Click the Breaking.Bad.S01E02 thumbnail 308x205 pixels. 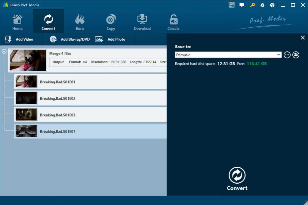(26, 98)
